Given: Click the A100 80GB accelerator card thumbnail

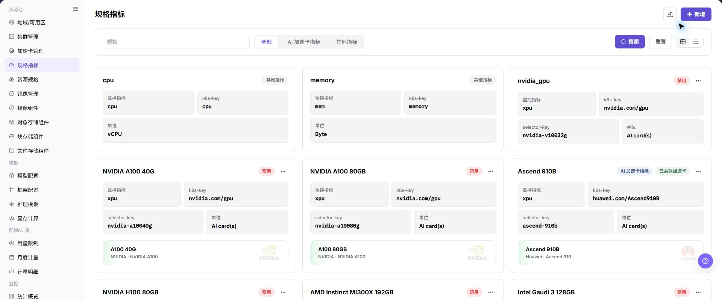Looking at the screenshot, I should pyautogui.click(x=403, y=253).
